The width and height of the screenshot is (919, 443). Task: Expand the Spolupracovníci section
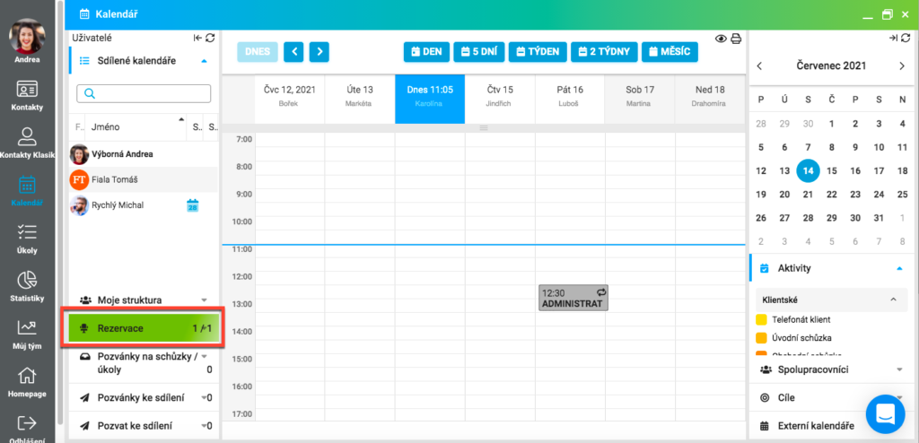pos(899,369)
